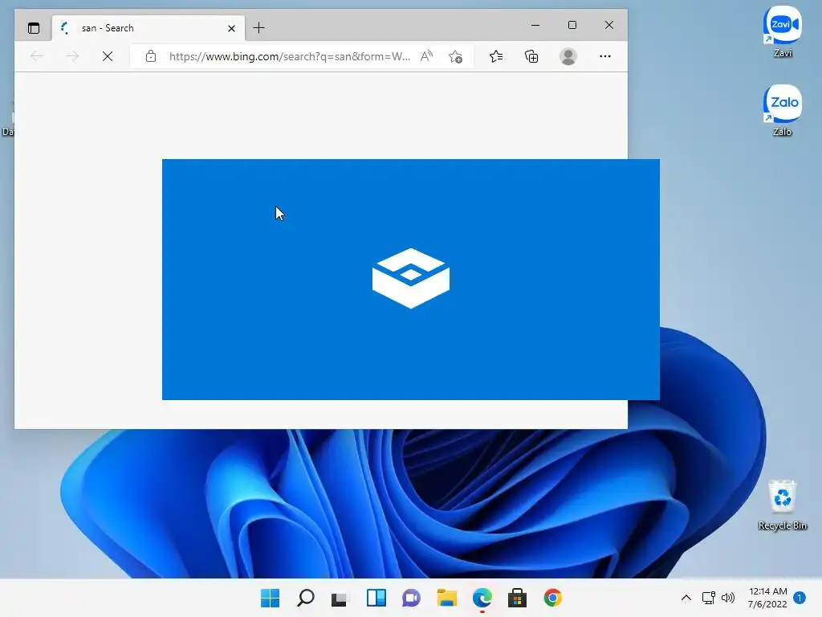Open the Favorites list
Screen dimensions: 822x617
point(496,56)
